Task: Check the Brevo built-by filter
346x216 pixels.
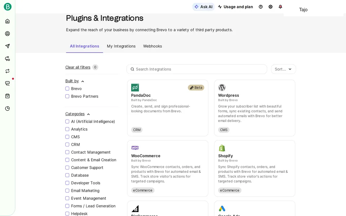Action: [x=67, y=89]
